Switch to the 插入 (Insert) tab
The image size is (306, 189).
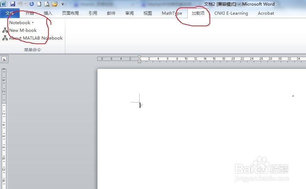[48, 13]
